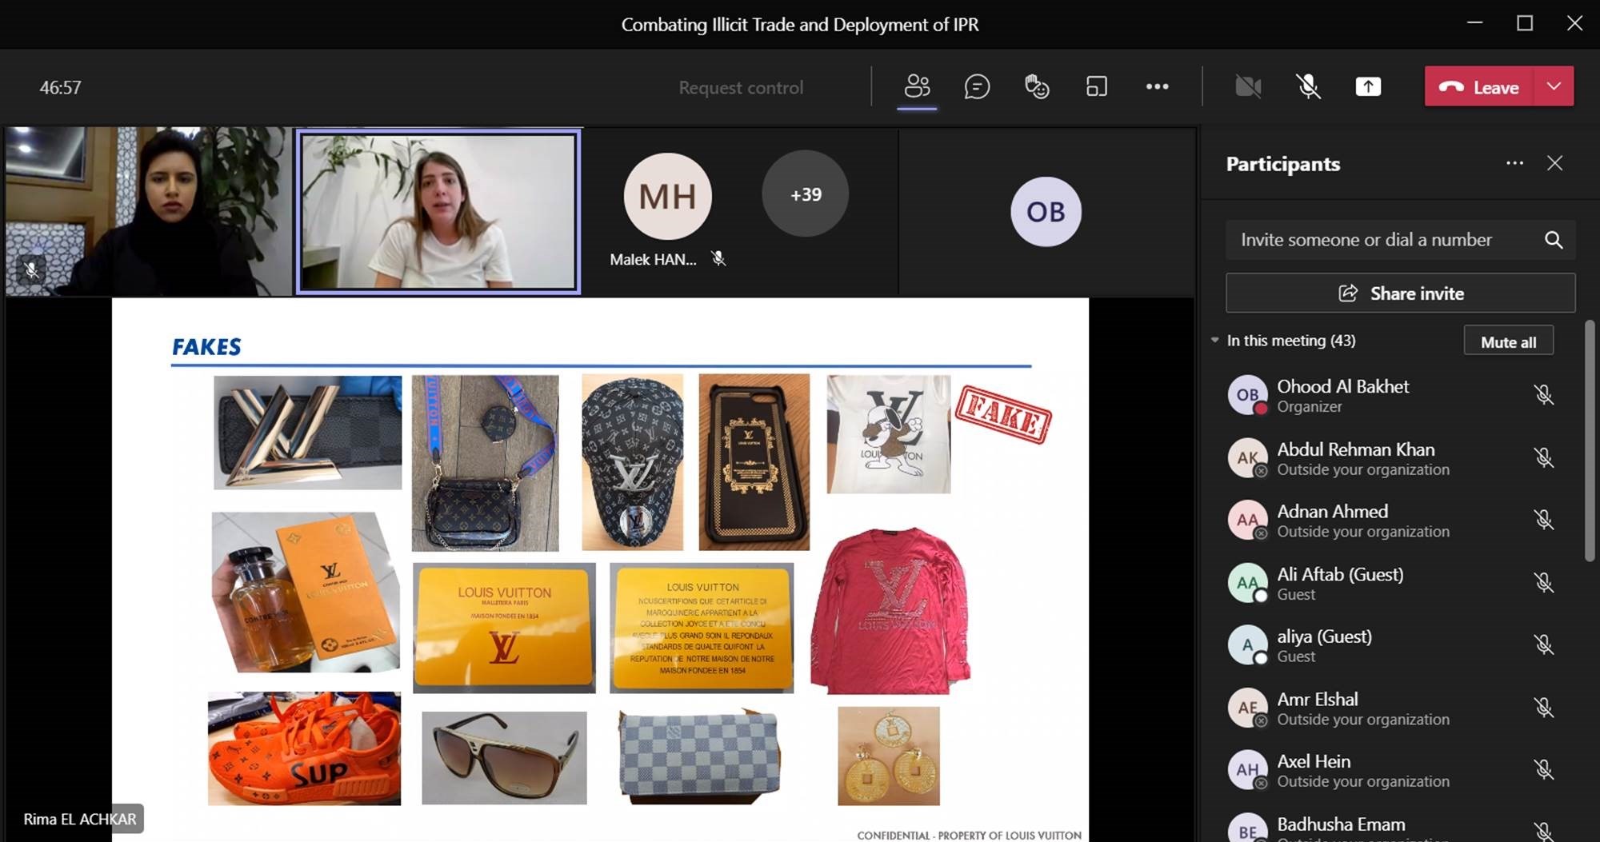Viewport: 1600px width, 842px height.
Task: Select participant Ali Aftab (Guest)
Action: (1392, 583)
